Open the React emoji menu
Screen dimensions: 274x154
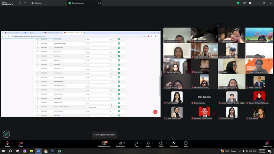pyautogui.click(x=149, y=144)
